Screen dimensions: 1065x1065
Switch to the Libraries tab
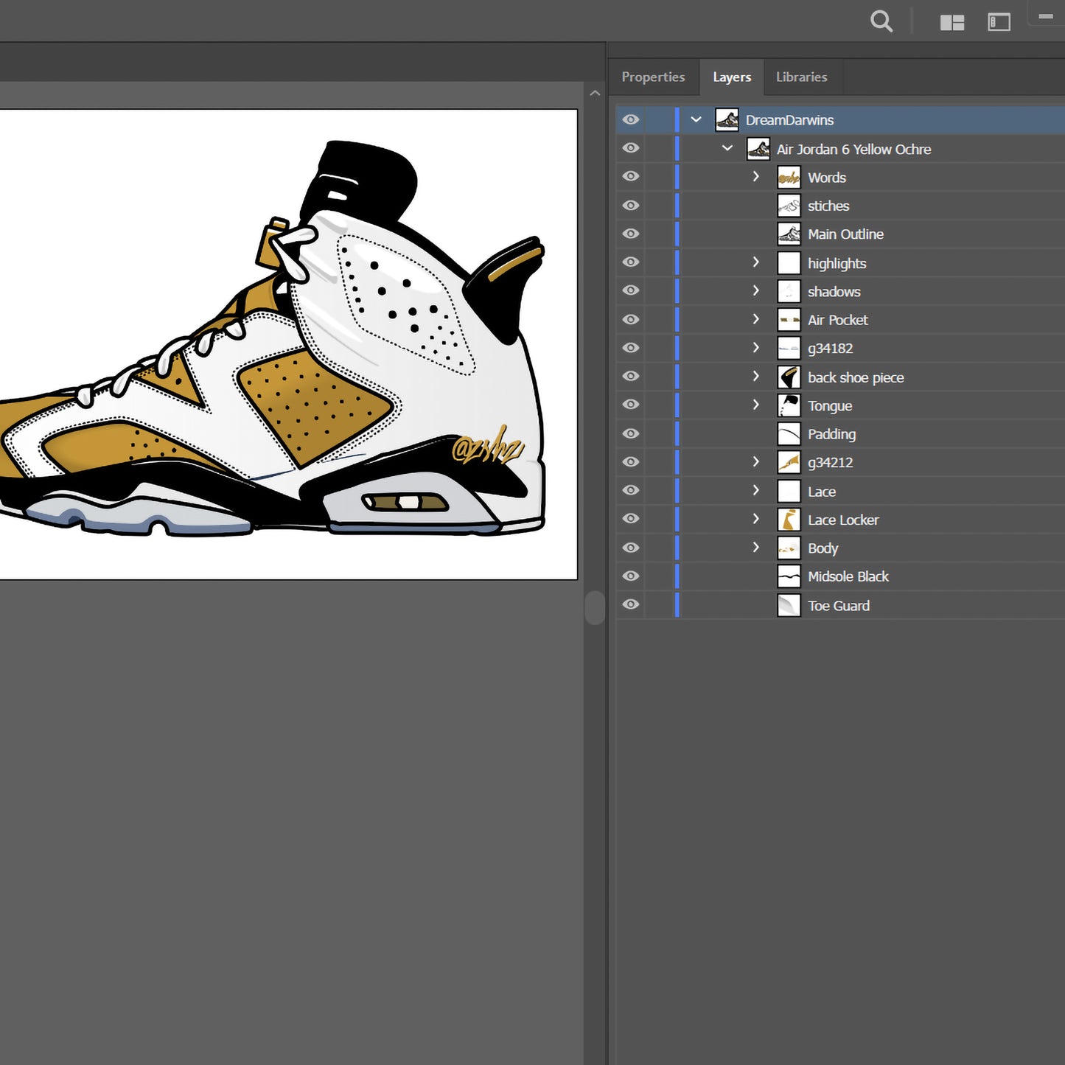(801, 77)
